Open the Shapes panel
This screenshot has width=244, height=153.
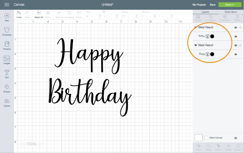pyautogui.click(x=7, y=87)
